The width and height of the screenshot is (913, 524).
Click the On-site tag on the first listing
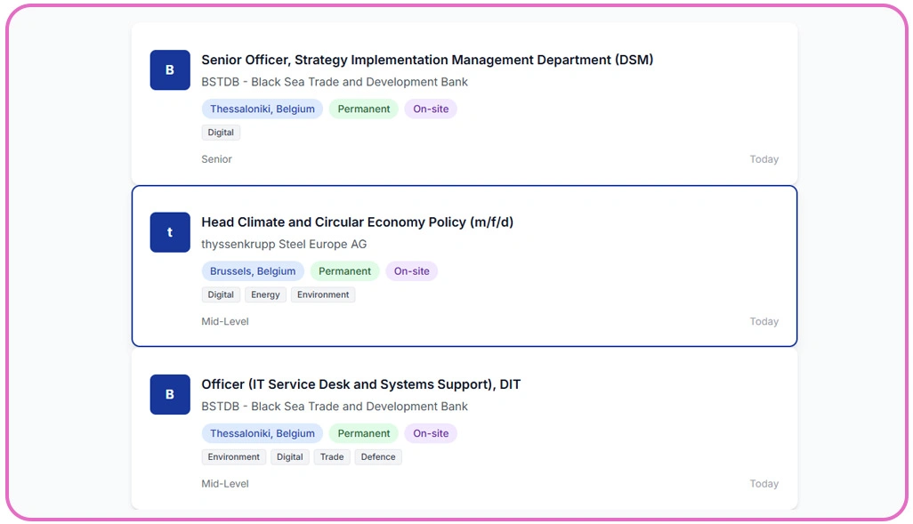click(431, 109)
